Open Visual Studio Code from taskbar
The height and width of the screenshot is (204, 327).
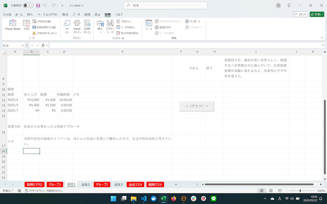coord(143,199)
